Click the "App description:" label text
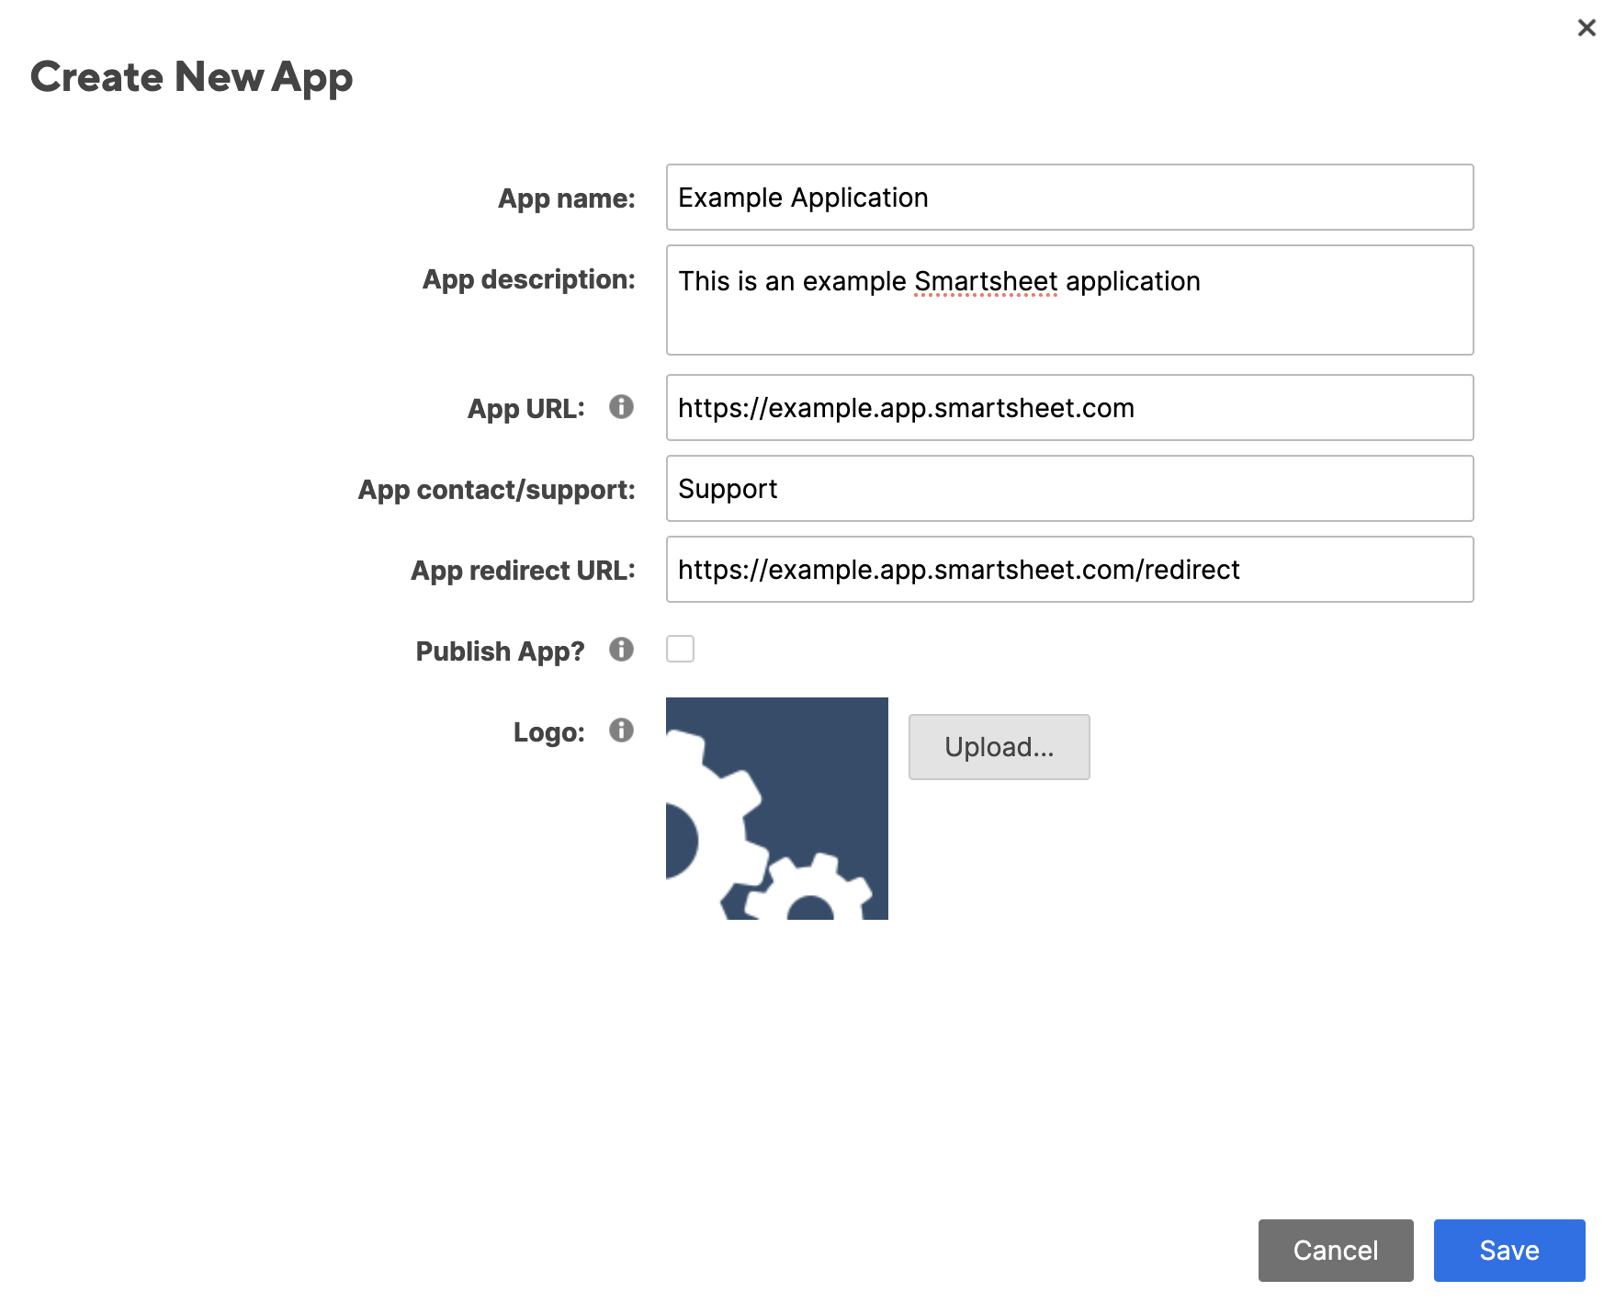The height and width of the screenshot is (1314, 1615). (528, 279)
